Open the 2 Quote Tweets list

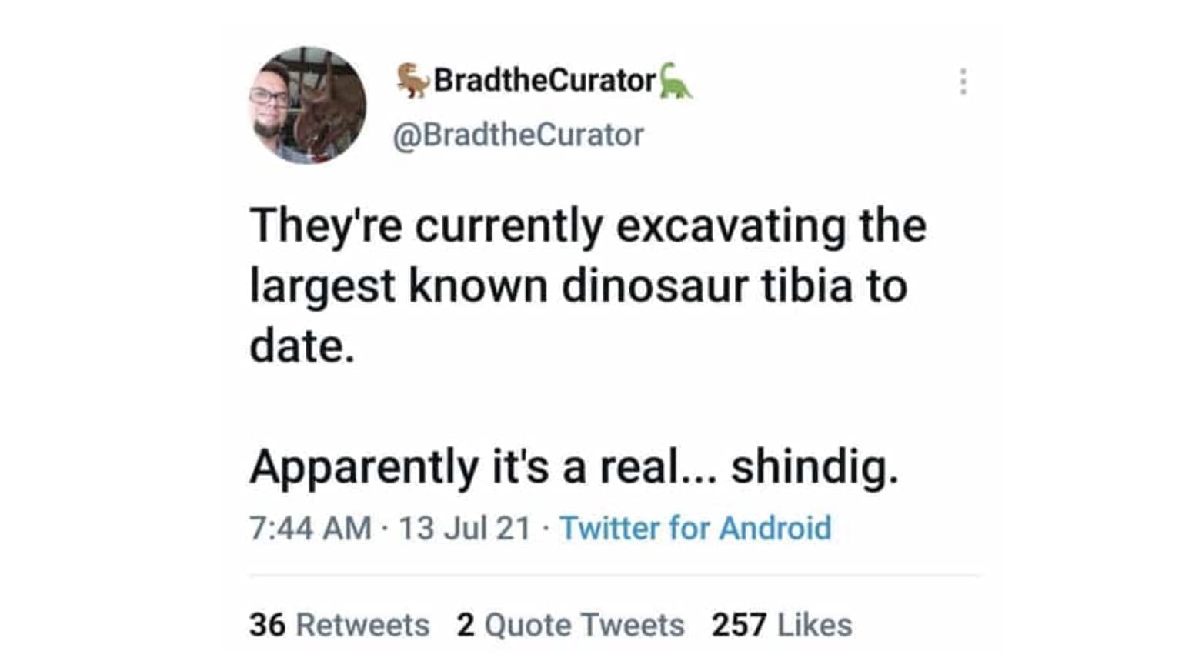pos(570,625)
